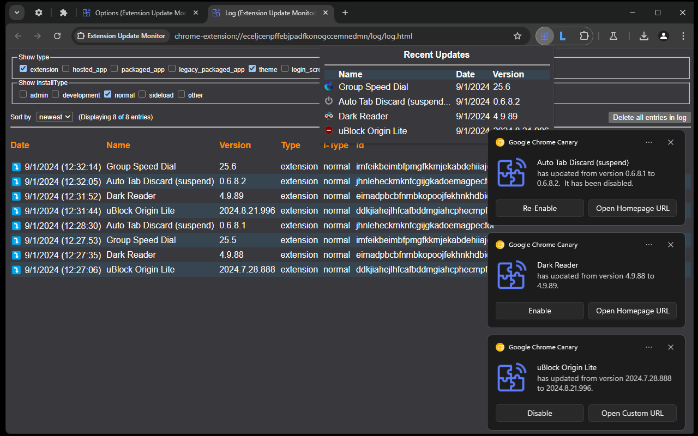Image resolution: width=698 pixels, height=436 pixels.
Task: Open the profile avatar icon
Action: [x=664, y=36]
